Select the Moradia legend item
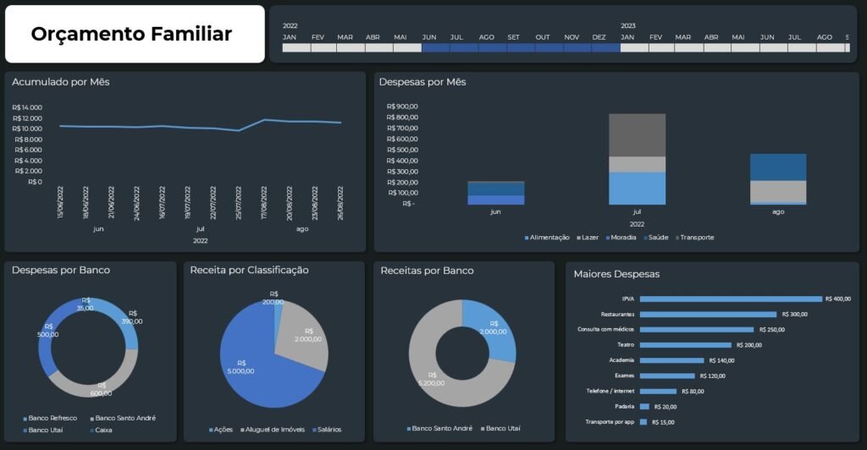The width and height of the screenshot is (867, 450). pos(621,238)
